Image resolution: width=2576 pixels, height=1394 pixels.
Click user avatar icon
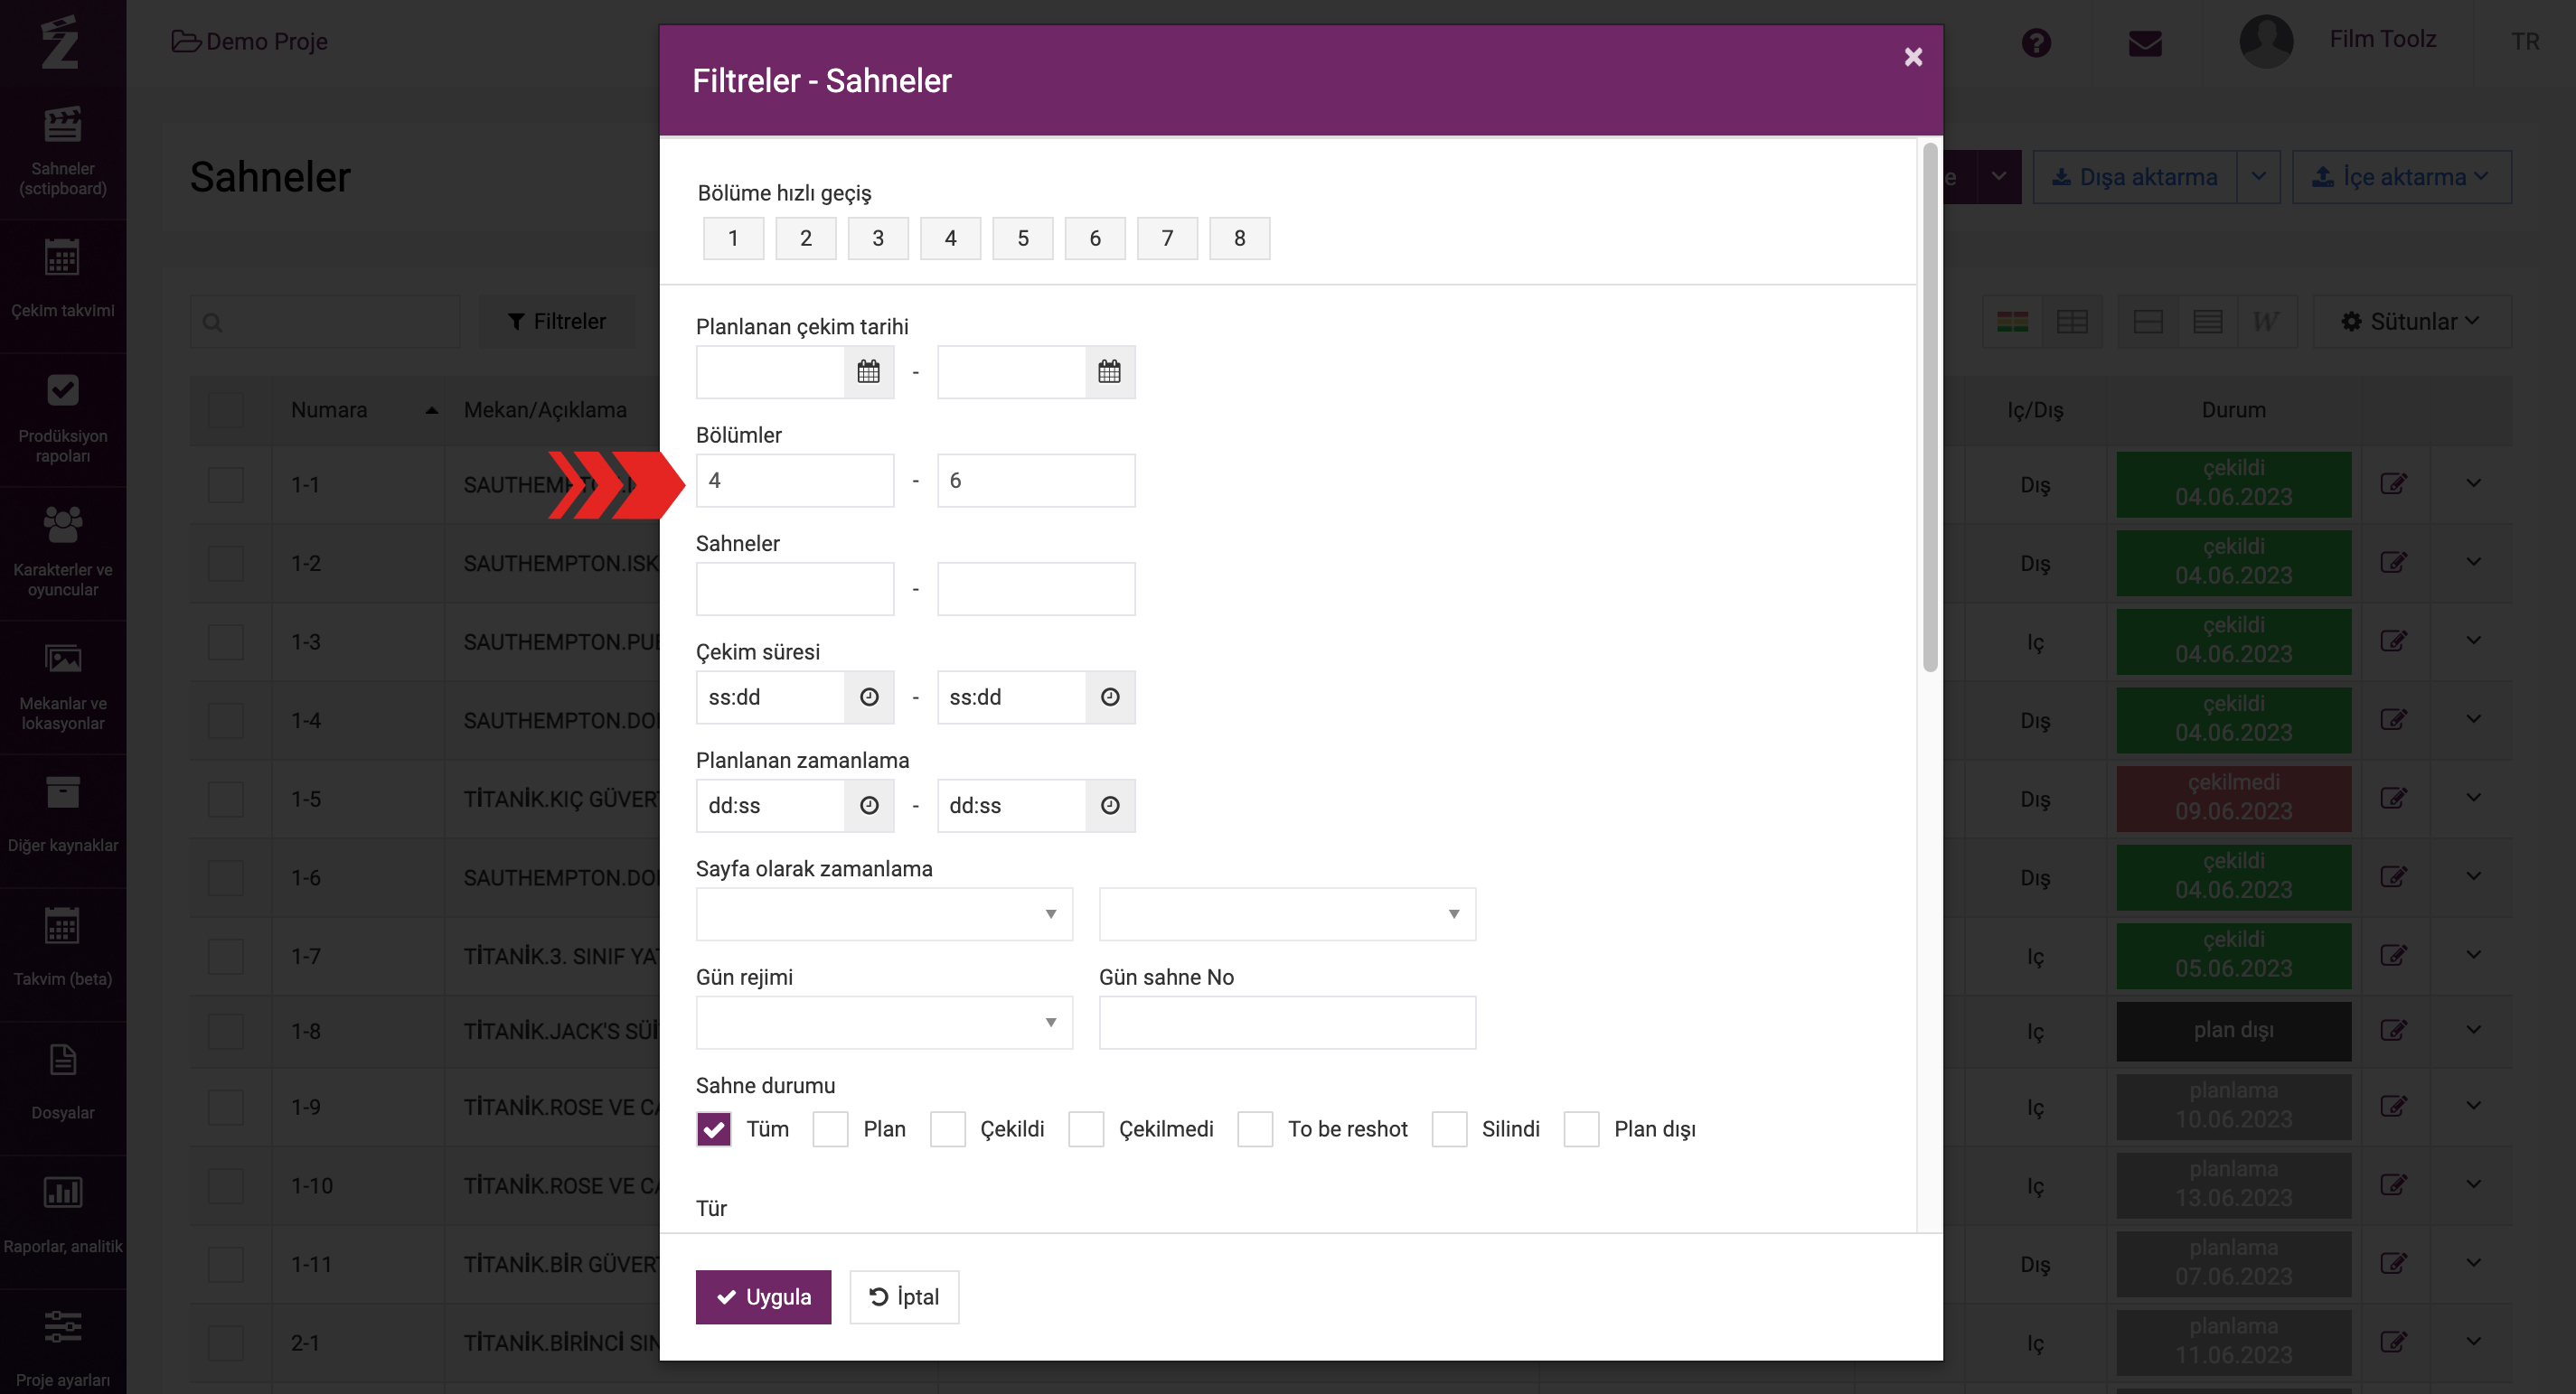[2265, 41]
